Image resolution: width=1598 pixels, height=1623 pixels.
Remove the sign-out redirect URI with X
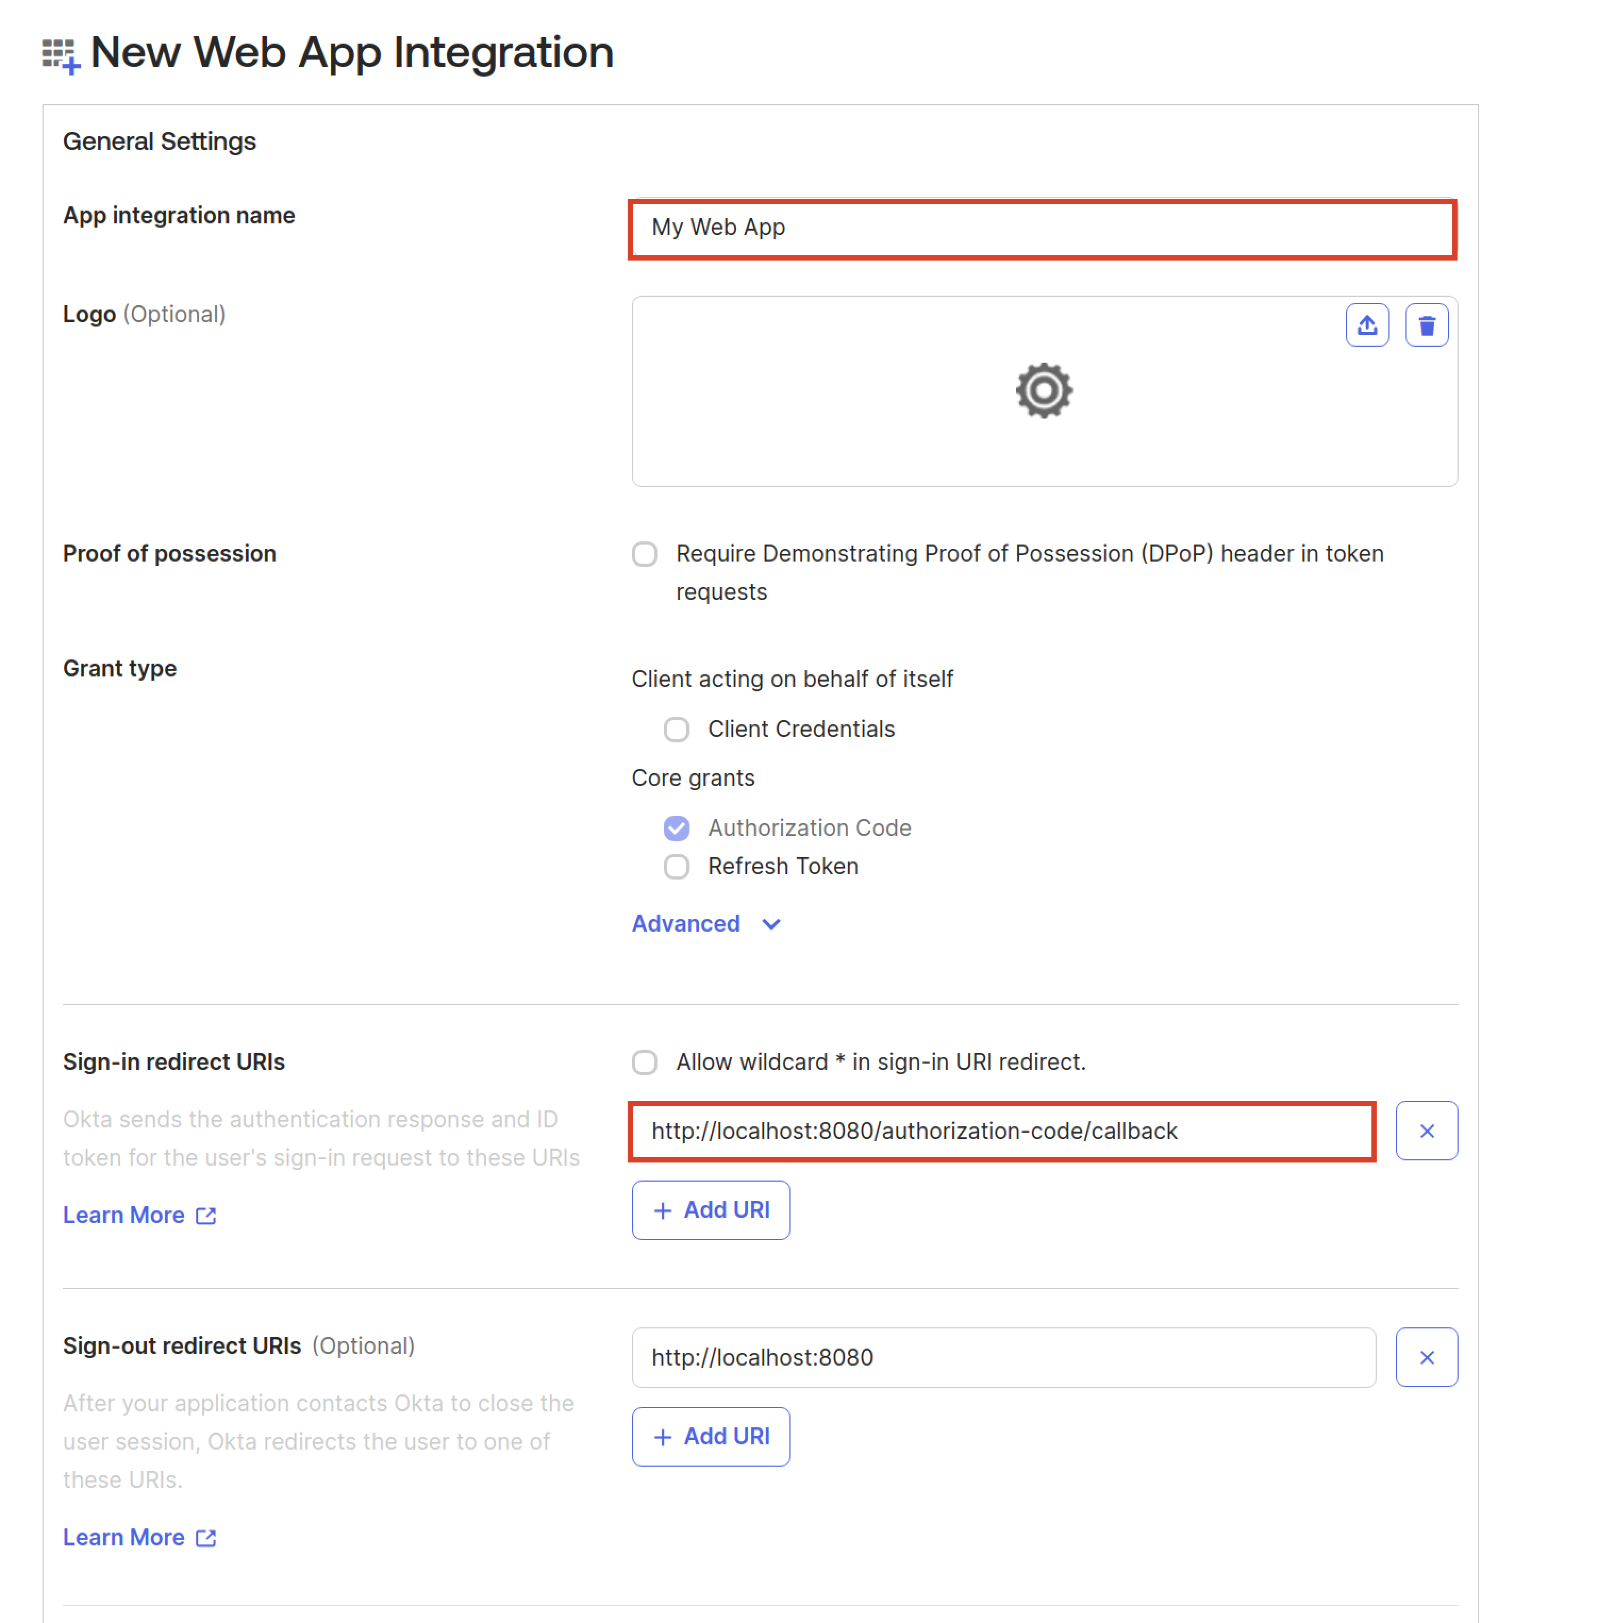tap(1426, 1357)
